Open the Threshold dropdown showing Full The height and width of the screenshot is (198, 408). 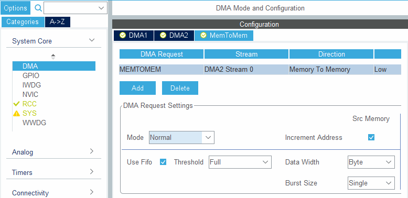tap(240, 162)
